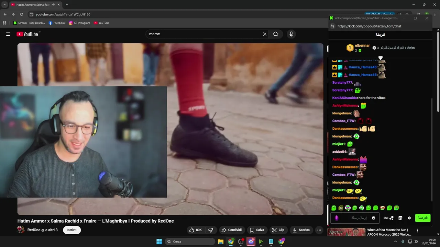Dislike the video
Image resolution: width=440 pixels, height=247 pixels.
coord(211,230)
